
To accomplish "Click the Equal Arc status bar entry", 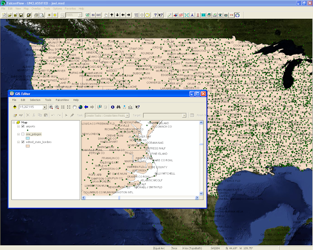I will [159, 248].
